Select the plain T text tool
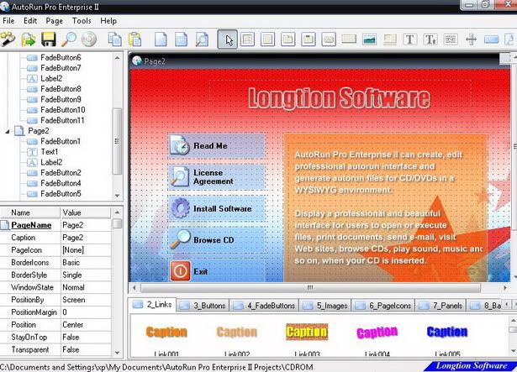The image size is (517, 372). tap(410, 39)
